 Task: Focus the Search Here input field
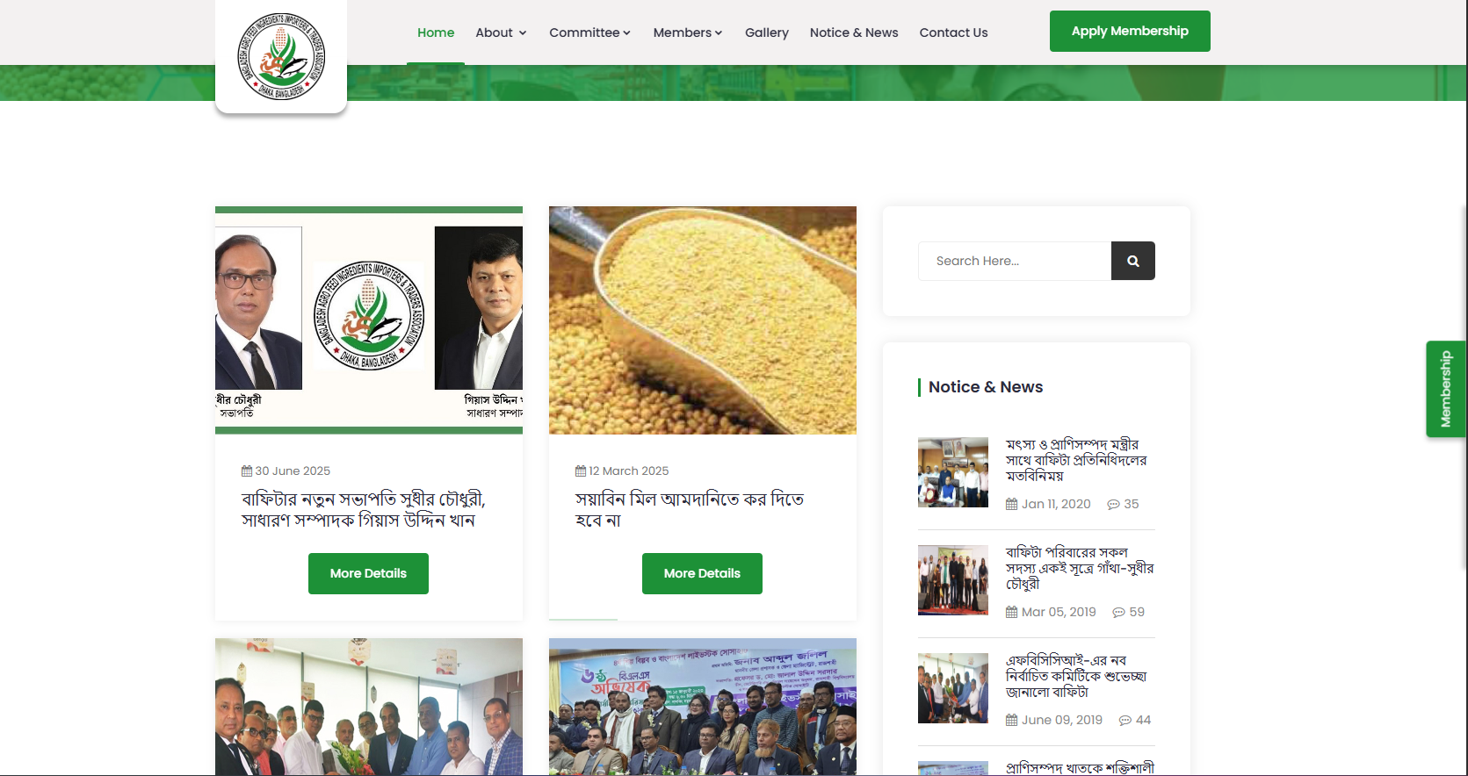tap(1015, 261)
